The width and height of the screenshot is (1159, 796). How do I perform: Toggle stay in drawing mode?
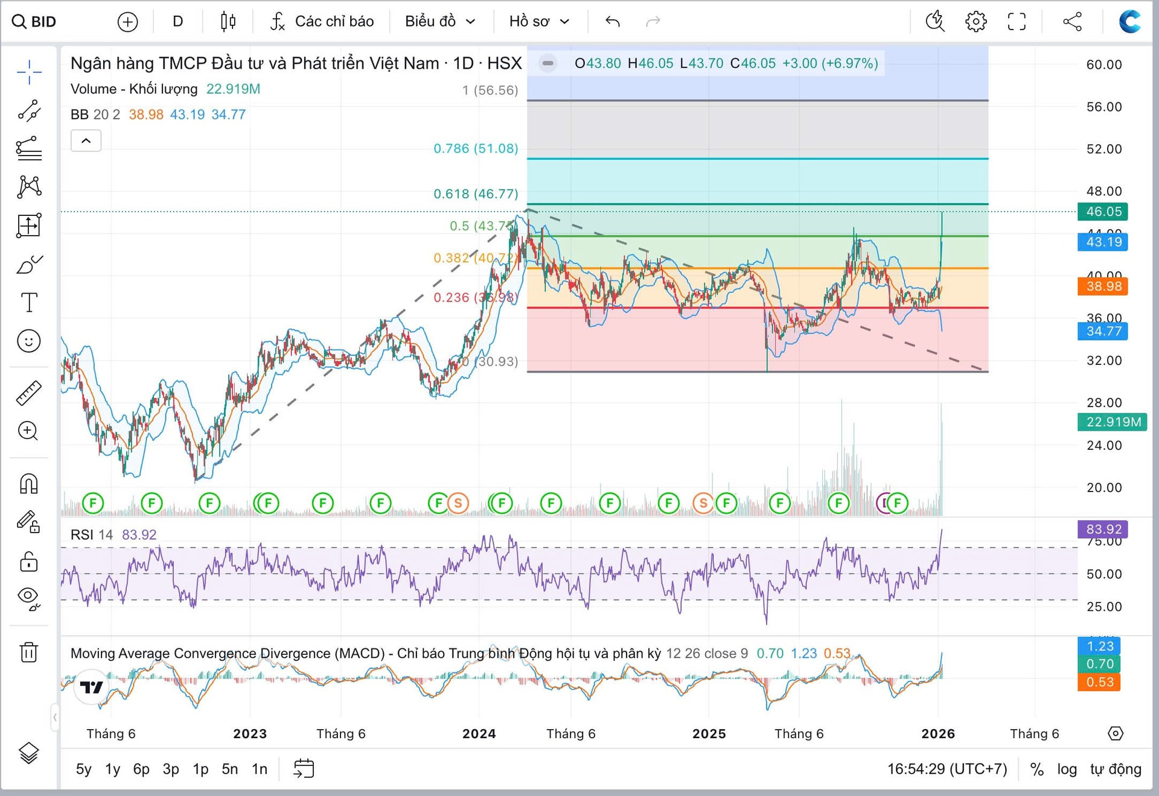tap(29, 522)
